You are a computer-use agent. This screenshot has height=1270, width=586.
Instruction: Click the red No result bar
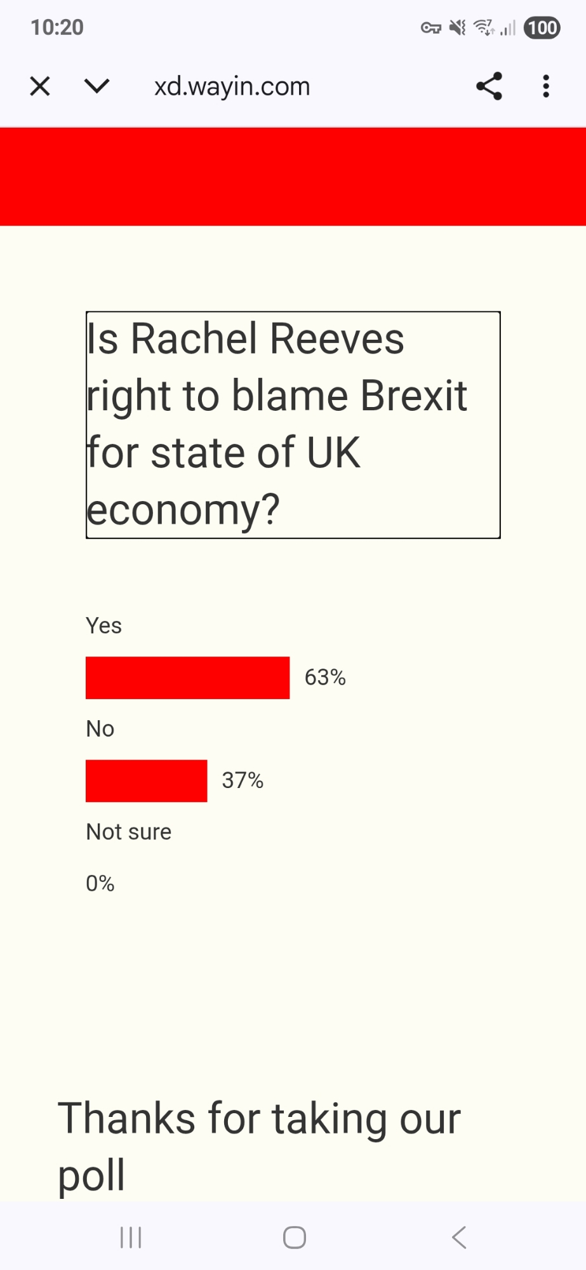click(146, 780)
